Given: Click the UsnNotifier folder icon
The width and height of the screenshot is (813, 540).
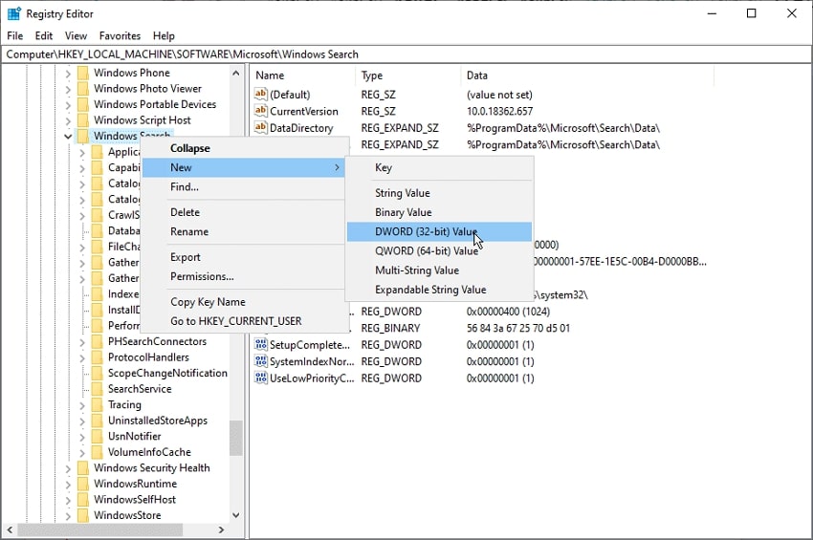Looking at the screenshot, I should (97, 437).
